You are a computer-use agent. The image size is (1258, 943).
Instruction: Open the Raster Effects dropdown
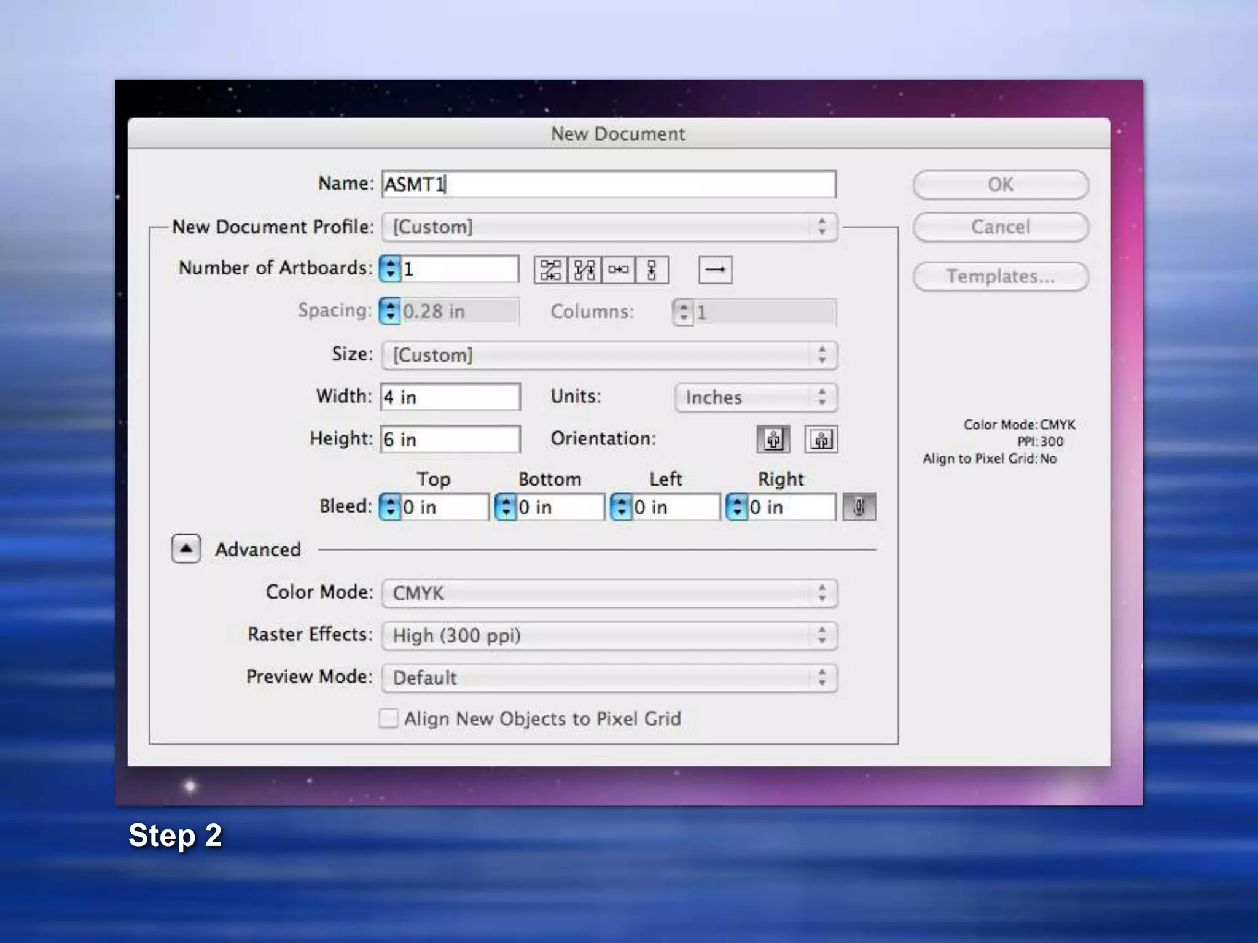coord(609,636)
